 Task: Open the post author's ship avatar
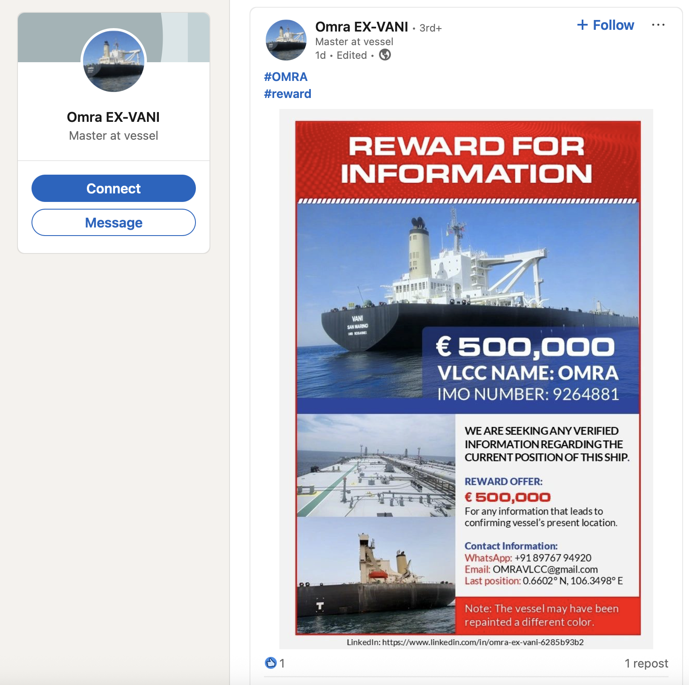[286, 40]
